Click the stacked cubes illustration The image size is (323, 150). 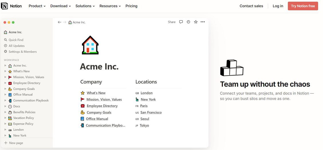(x=232, y=68)
